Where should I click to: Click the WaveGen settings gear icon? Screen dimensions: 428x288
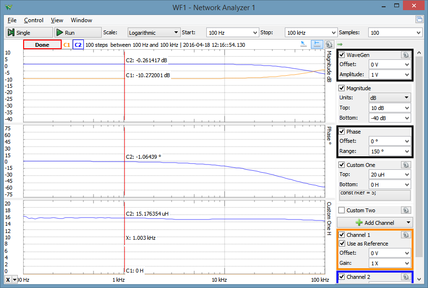click(x=405, y=55)
